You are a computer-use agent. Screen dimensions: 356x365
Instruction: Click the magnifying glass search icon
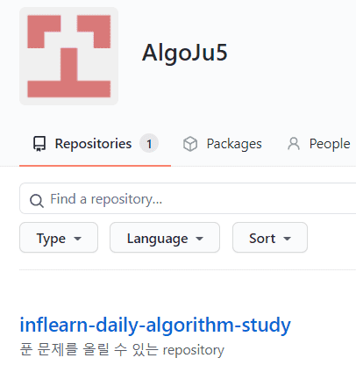[37, 201]
